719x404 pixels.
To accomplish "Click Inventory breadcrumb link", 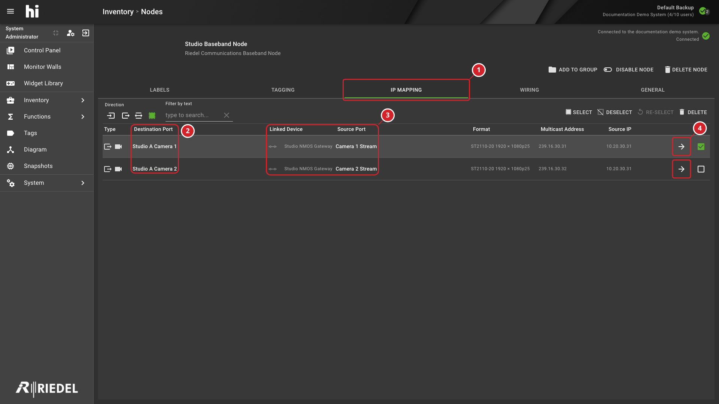I will (118, 12).
